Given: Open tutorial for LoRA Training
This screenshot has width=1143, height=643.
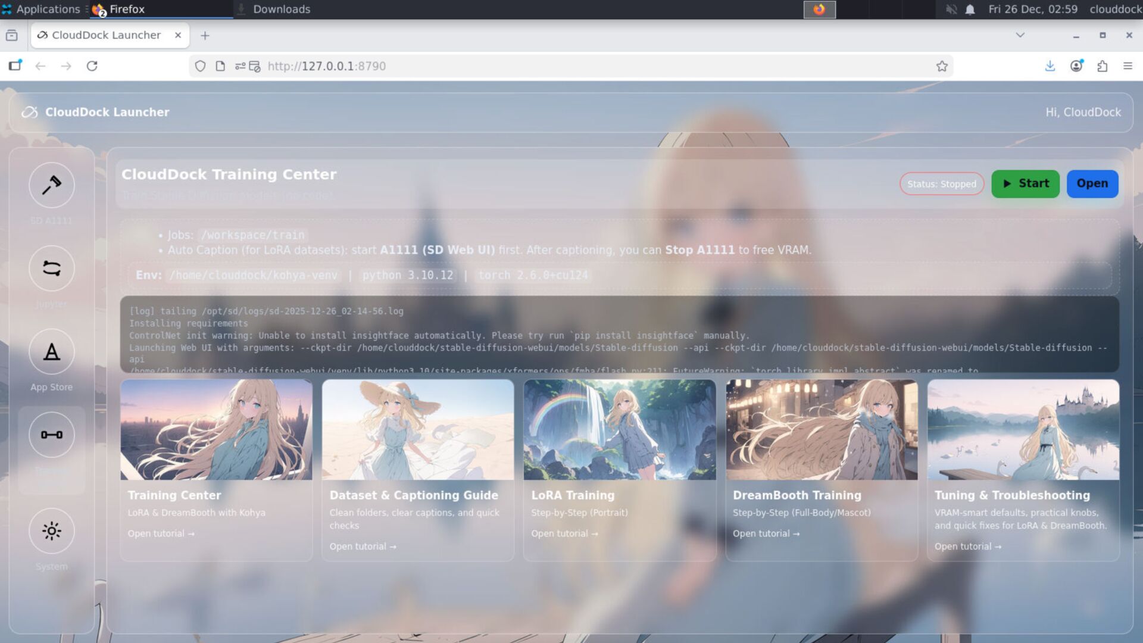Looking at the screenshot, I should click(x=564, y=533).
